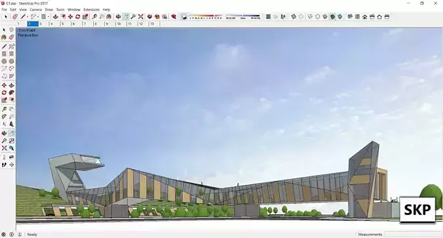
Task: Click the credits status bar icon
Action: [12, 234]
